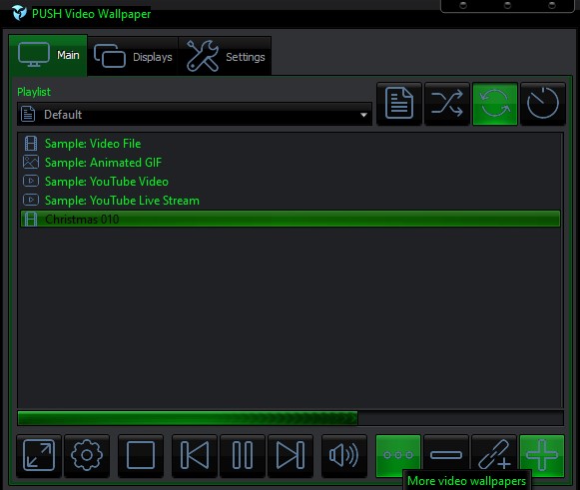Open the Settings tab

pos(226,56)
